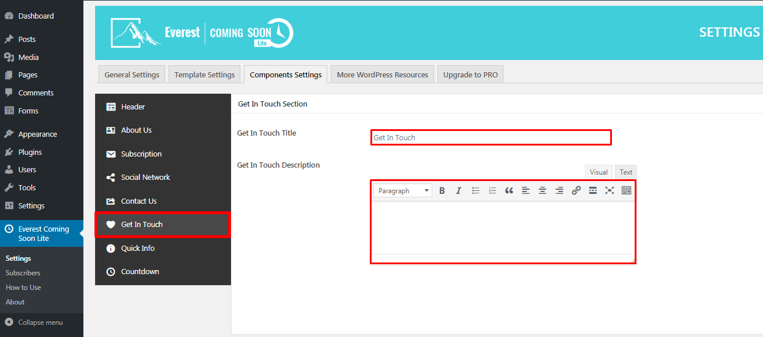Open the Social Network component section
Viewport: 763px width, 337px height.
pyautogui.click(x=163, y=177)
